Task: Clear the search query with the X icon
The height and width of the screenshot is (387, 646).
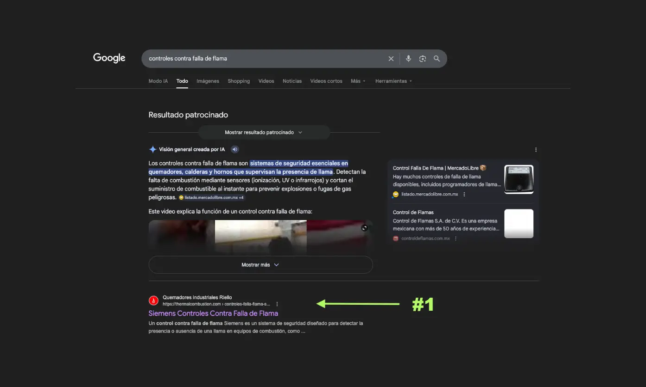Action: tap(391, 59)
